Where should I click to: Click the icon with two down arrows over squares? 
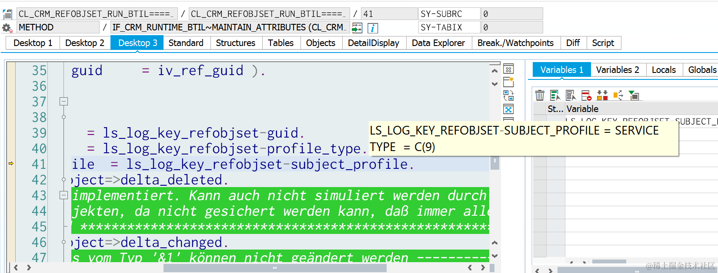pyautogui.click(x=602, y=95)
